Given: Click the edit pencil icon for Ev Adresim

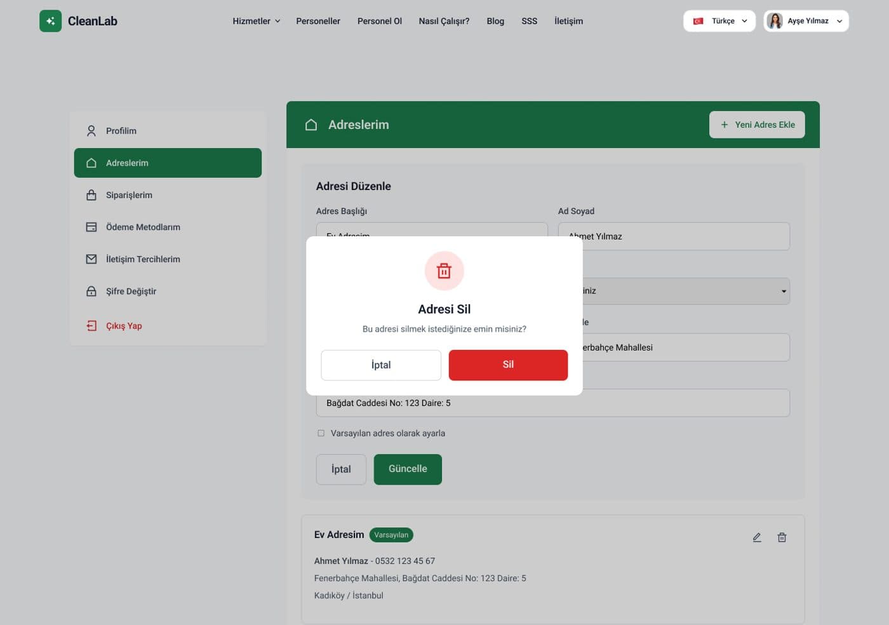Looking at the screenshot, I should pos(757,537).
